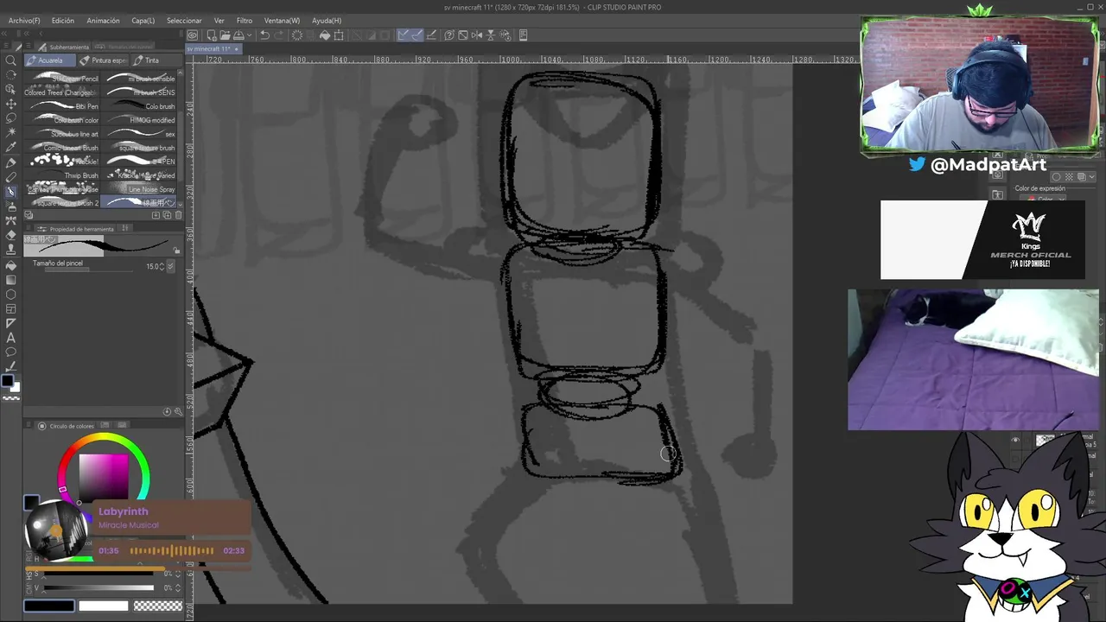Switch to the Pintura espesa brush group tab
Image resolution: width=1106 pixels, height=622 pixels.
103,60
